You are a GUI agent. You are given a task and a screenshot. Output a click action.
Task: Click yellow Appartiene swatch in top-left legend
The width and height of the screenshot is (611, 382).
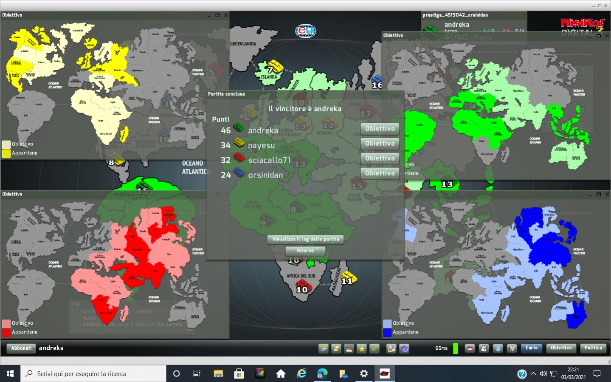tap(6, 153)
